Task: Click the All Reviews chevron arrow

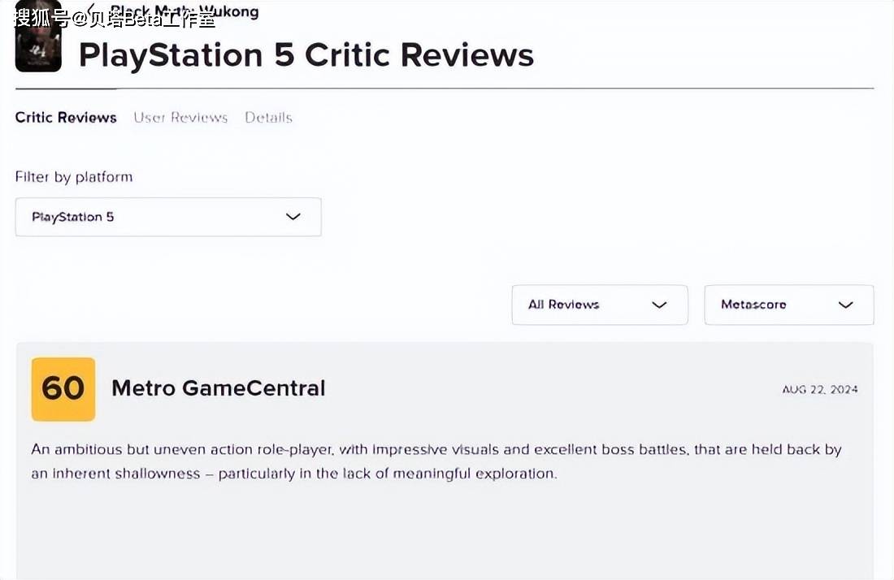Action: point(659,305)
